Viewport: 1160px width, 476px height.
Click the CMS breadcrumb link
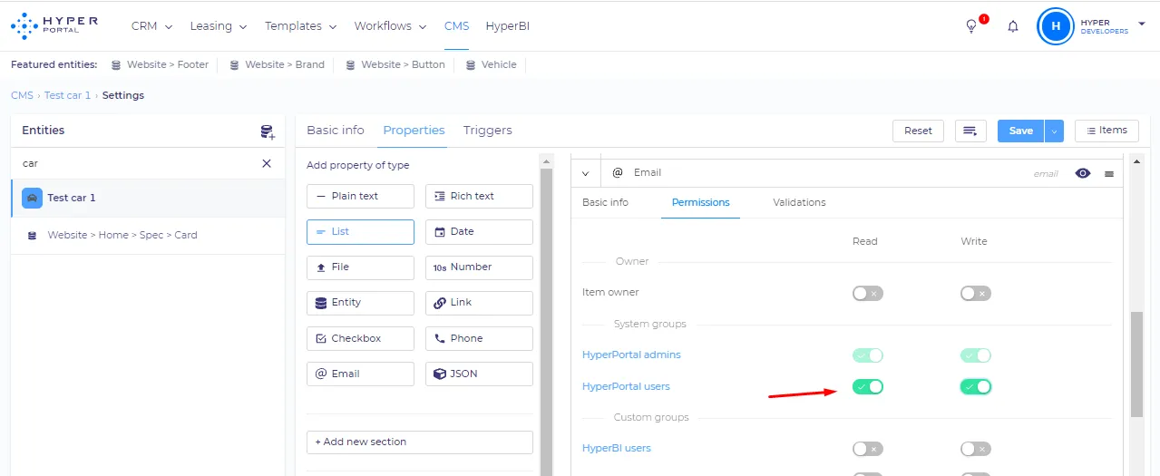click(22, 95)
